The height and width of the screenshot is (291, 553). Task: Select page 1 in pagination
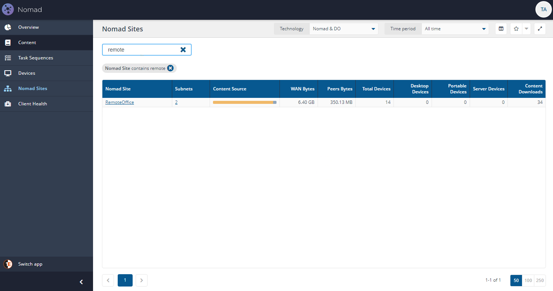(125, 280)
